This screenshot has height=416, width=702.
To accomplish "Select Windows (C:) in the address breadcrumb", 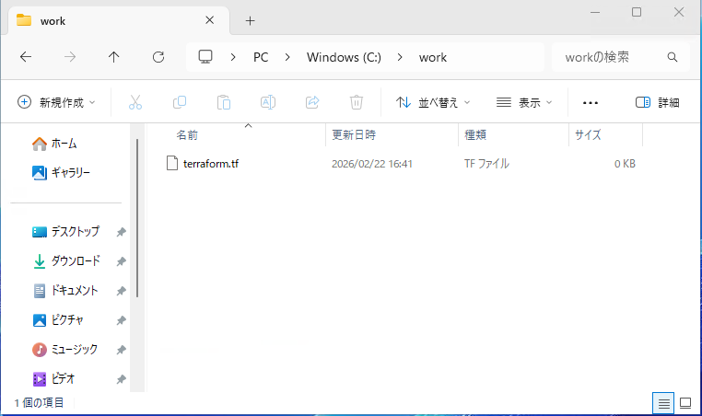I will (x=344, y=57).
